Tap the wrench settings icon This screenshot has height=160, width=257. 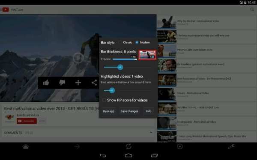231,146
